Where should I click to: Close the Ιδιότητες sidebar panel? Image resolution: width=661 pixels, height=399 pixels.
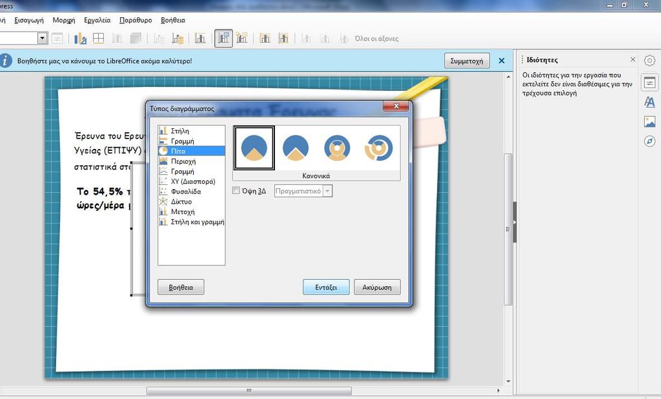point(633,60)
